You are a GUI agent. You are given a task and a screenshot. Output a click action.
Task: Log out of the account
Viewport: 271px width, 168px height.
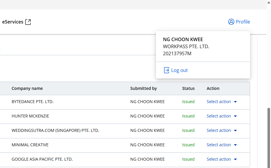[x=179, y=70]
